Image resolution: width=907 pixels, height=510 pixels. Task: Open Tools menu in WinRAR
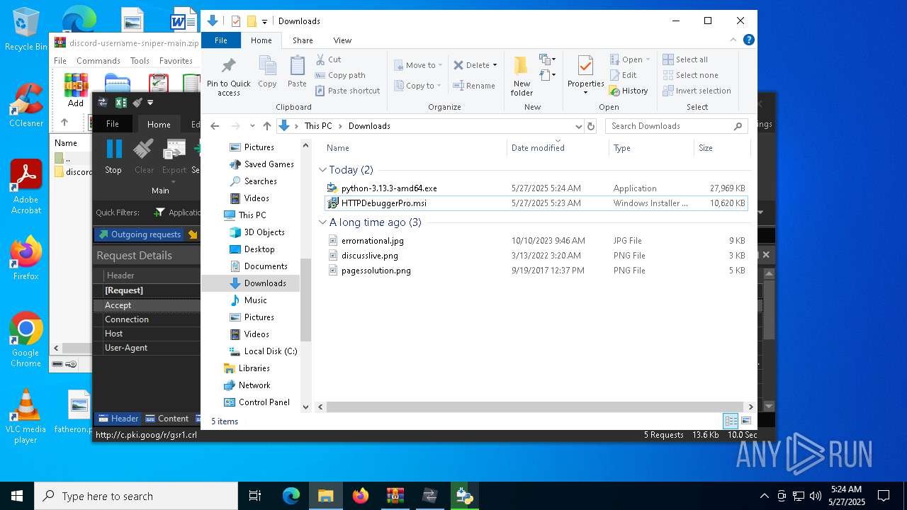[140, 61]
